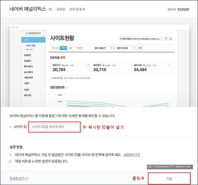Click the print icon in the preview
The width and height of the screenshot is (198, 185).
tap(170, 39)
